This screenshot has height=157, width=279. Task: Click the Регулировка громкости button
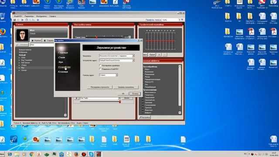100,87
